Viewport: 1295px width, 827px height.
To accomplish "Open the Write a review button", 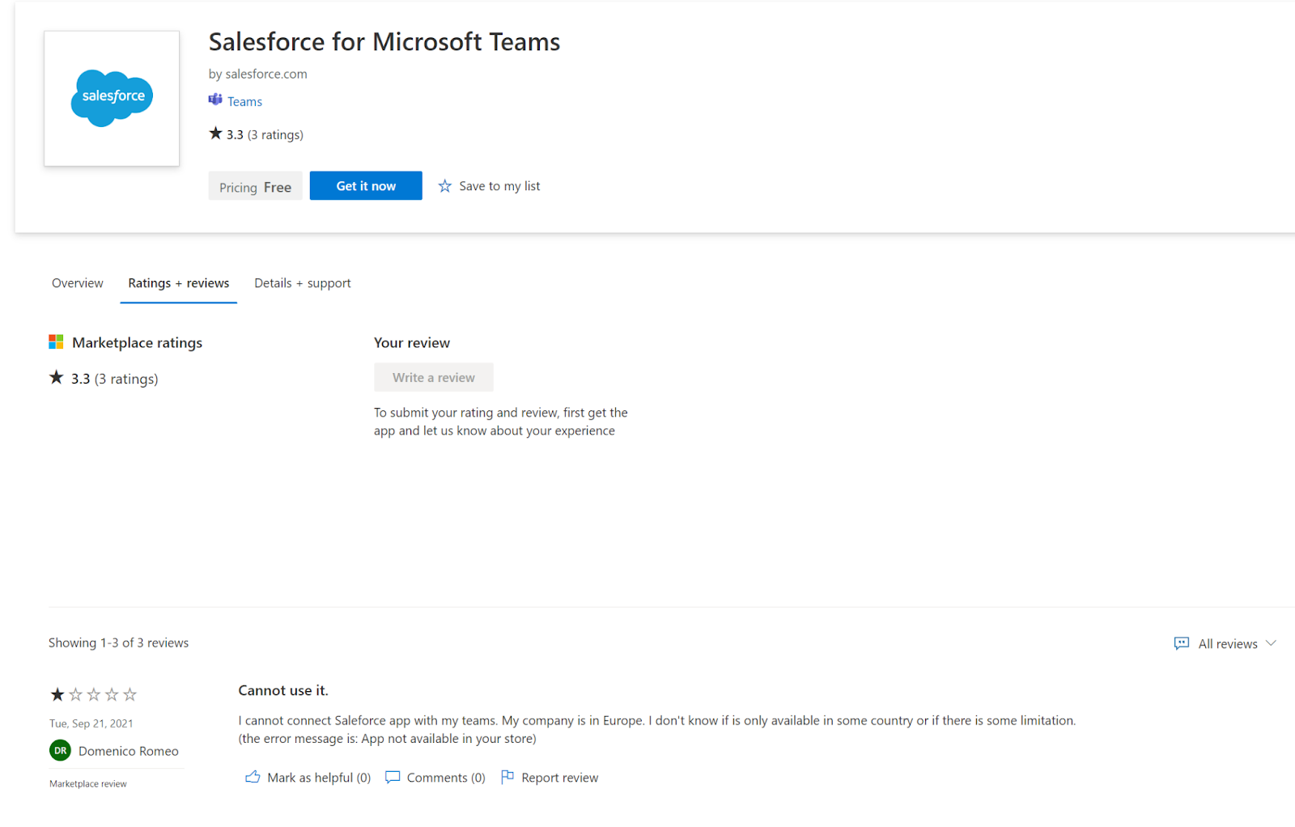I will click(x=433, y=376).
